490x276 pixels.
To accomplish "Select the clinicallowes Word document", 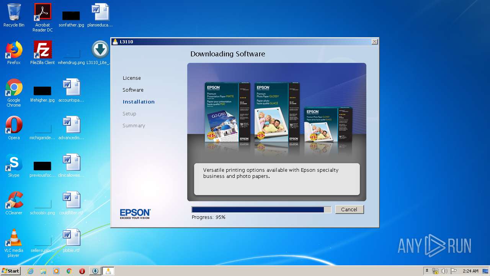I will click(71, 166).
